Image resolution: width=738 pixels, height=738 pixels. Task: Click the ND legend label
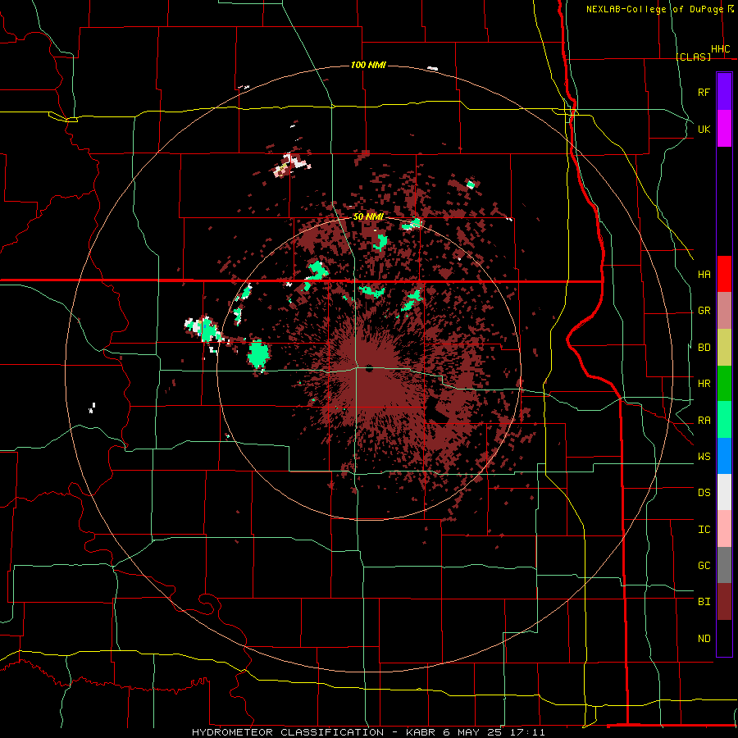tap(704, 639)
